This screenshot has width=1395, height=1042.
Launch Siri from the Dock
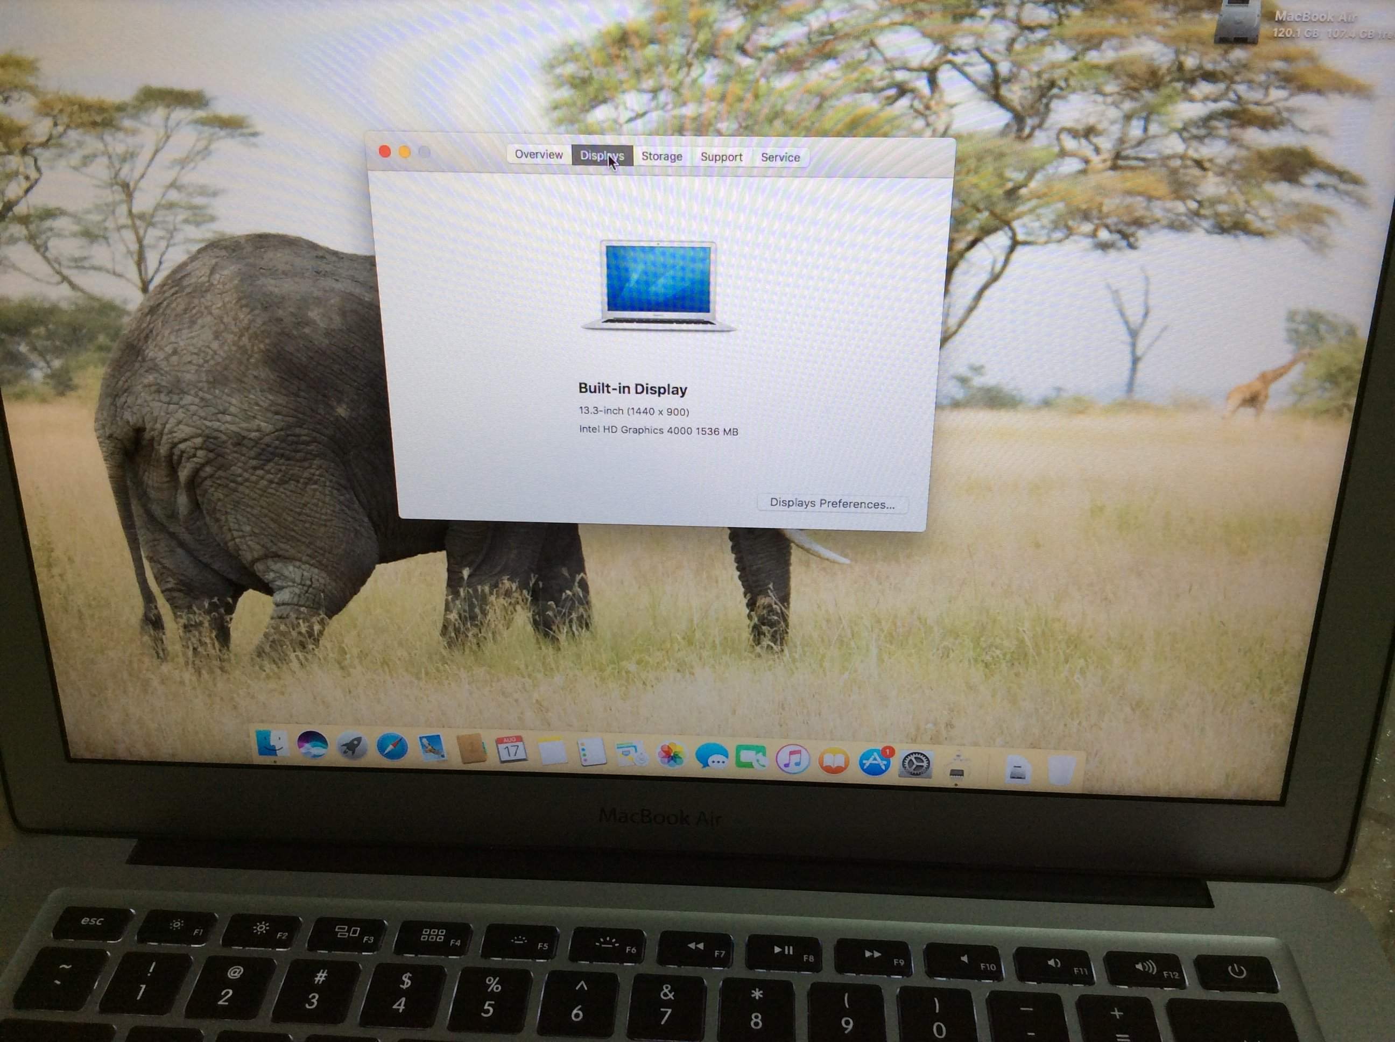pos(312,745)
